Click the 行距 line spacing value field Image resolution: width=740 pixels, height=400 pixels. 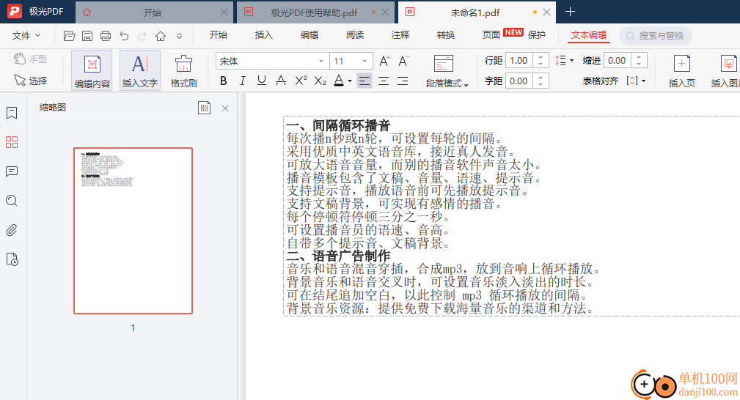(519, 60)
